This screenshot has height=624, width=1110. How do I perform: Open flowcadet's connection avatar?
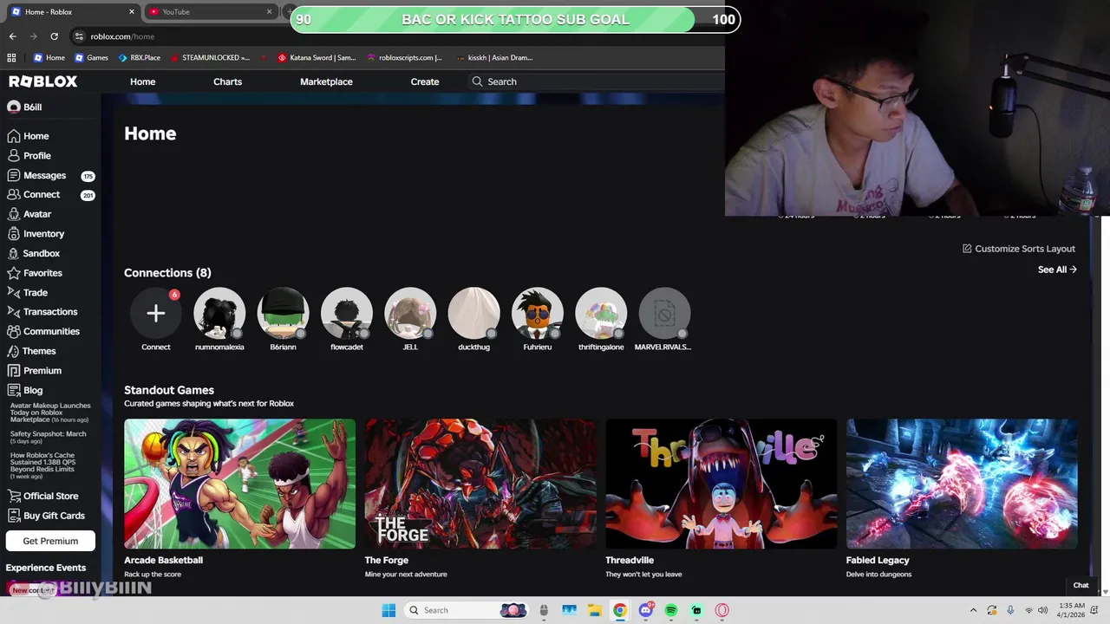(x=347, y=313)
